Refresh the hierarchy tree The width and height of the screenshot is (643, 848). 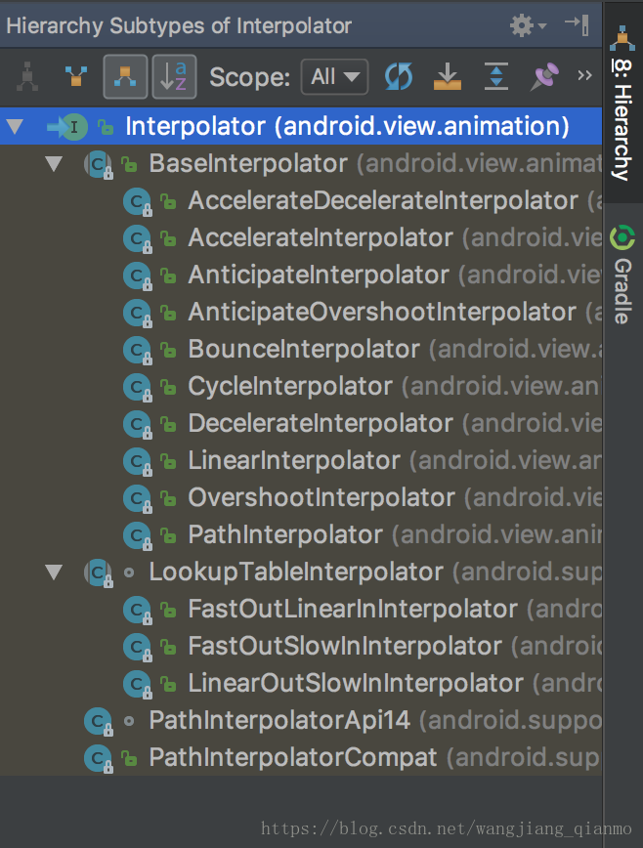pyautogui.click(x=399, y=76)
